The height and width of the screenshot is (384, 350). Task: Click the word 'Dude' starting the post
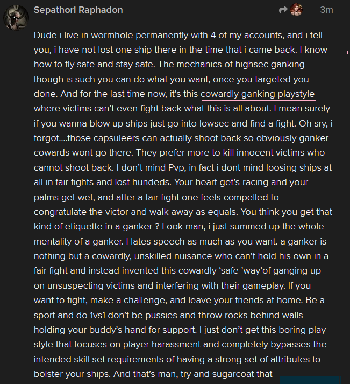pos(44,36)
